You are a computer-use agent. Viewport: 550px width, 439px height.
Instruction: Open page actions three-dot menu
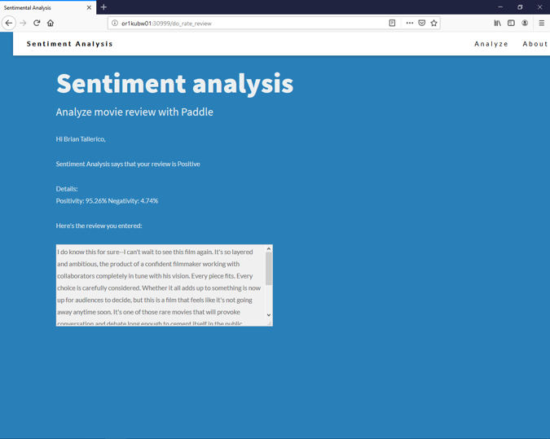click(x=409, y=23)
